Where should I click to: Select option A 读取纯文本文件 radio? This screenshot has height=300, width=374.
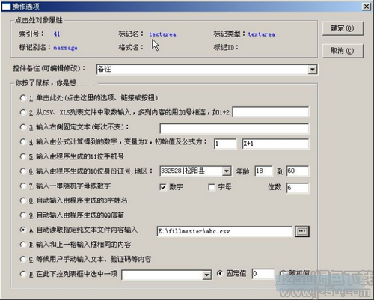tap(22, 230)
